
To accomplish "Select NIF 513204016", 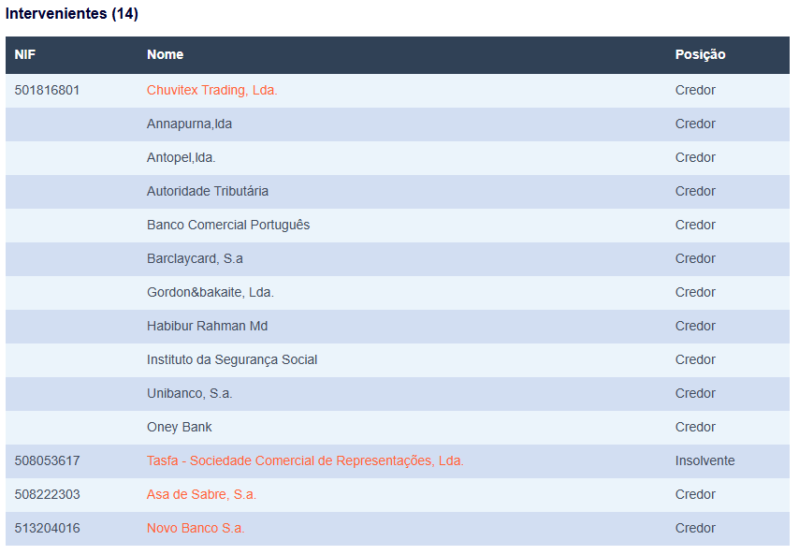I will click(x=47, y=528).
